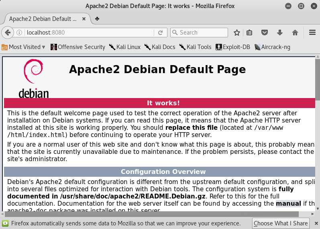Click the horizontal scrollbar thumb
Image resolution: width=320 pixels, height=229 pixels.
coord(151,214)
